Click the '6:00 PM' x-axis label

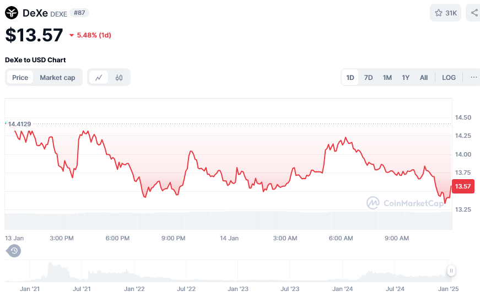[x=117, y=238]
